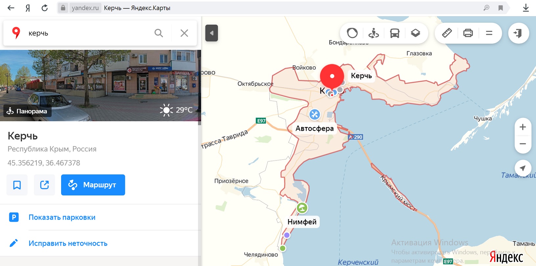Click Исправить неточность link

[x=68, y=243]
